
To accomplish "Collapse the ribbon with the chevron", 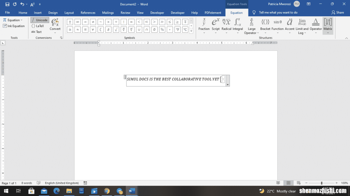I will [347, 38].
